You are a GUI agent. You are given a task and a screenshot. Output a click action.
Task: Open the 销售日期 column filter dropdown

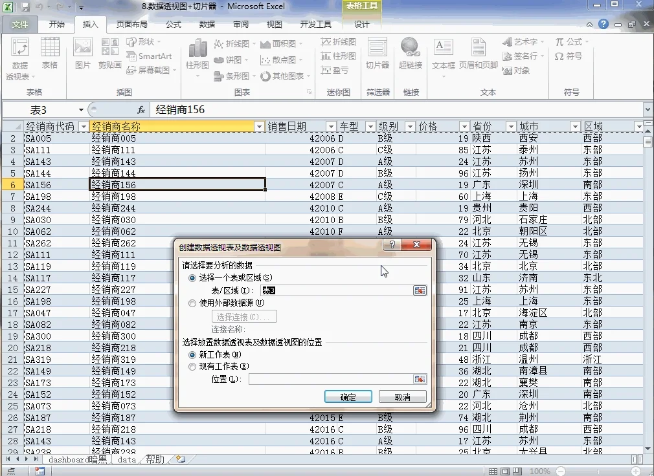[331, 127]
